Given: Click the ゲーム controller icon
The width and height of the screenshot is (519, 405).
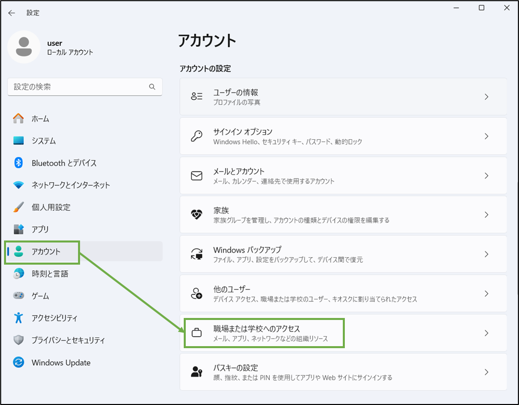Looking at the screenshot, I should click(x=19, y=295).
